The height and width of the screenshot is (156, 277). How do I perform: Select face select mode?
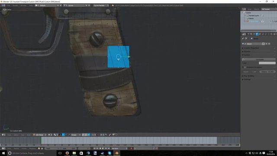click(89, 135)
